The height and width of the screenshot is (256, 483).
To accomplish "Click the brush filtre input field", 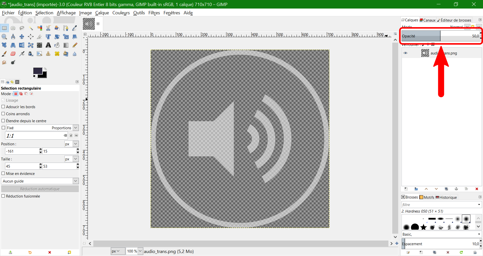I will click(439, 205).
